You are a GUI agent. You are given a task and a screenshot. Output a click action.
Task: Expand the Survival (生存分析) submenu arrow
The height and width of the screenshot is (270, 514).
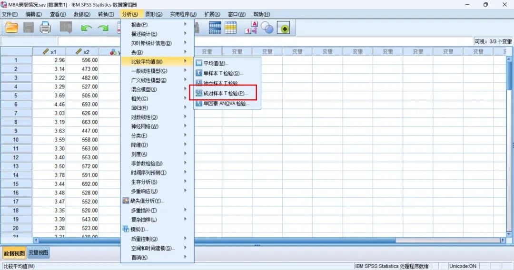[185, 181]
